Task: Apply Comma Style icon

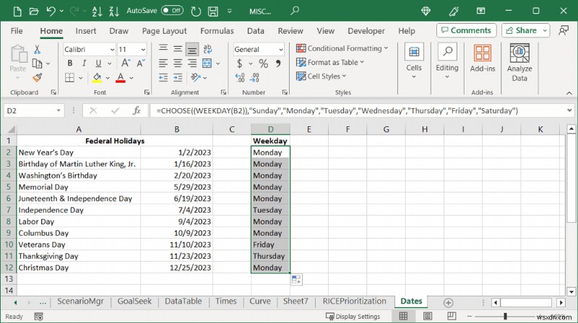Action: click(x=278, y=63)
